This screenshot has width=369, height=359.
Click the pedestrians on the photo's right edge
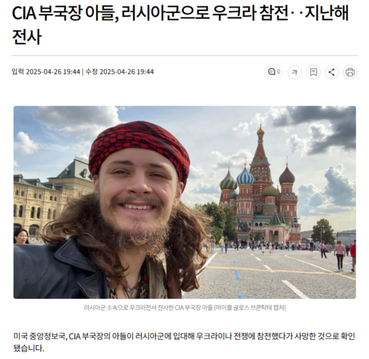(x=344, y=256)
